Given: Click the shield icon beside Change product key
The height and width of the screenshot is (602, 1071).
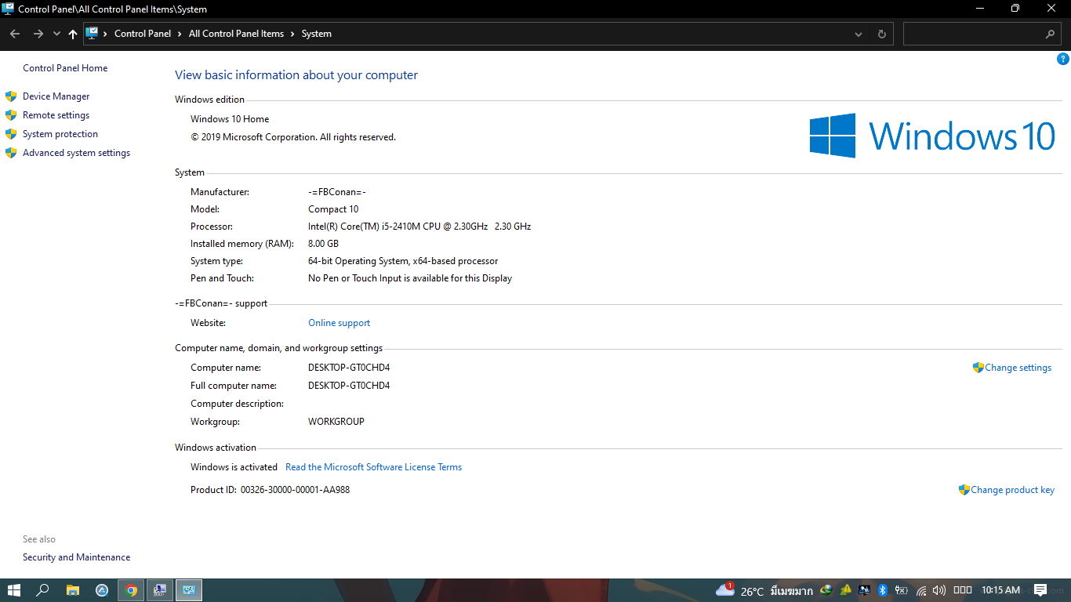Looking at the screenshot, I should coord(964,490).
